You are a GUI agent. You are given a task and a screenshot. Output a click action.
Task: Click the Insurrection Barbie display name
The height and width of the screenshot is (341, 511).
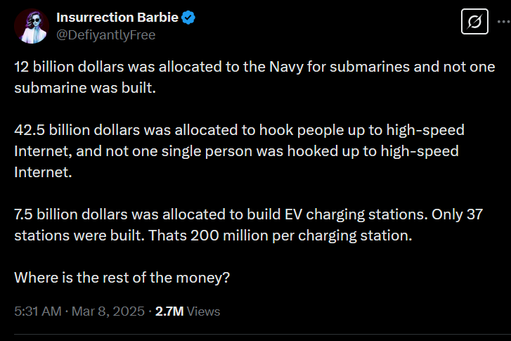click(117, 18)
